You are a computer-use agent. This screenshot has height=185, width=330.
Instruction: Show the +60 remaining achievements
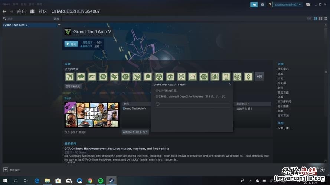tap(259, 77)
